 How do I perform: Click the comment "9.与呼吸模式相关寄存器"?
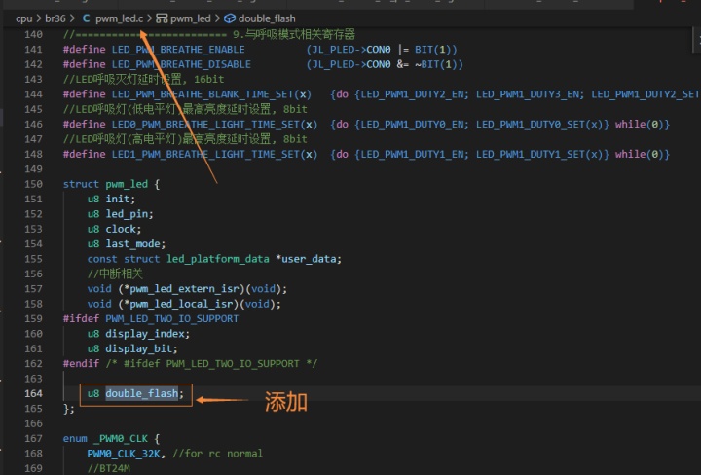click(294, 34)
